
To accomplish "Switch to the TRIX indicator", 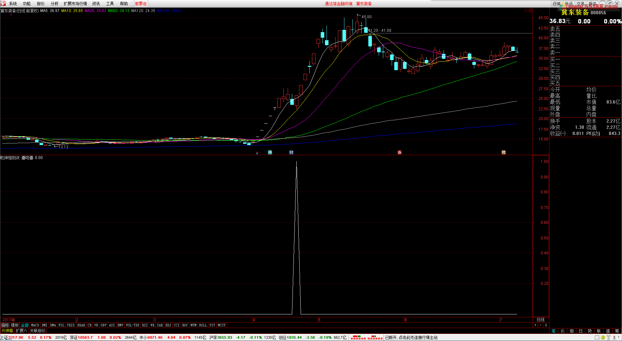I will 71,325.
